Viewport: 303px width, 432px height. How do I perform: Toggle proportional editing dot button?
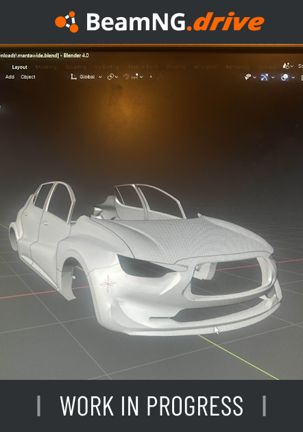151,77
